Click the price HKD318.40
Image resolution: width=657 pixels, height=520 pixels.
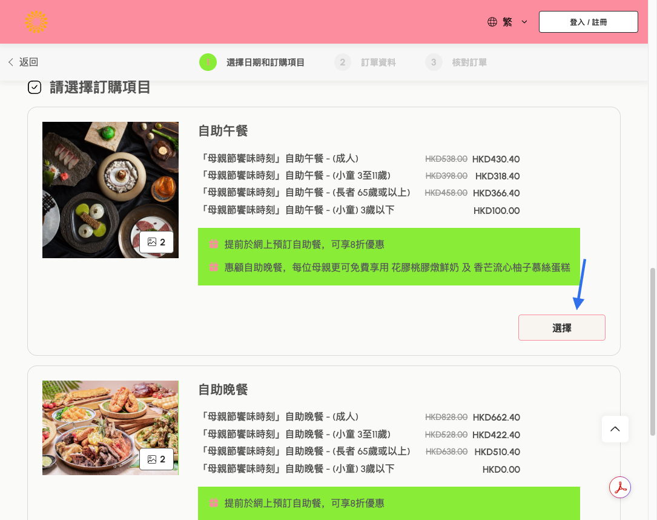click(x=497, y=176)
